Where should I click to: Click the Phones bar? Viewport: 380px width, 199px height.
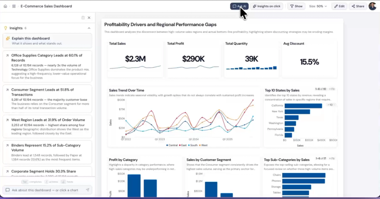click(303, 181)
